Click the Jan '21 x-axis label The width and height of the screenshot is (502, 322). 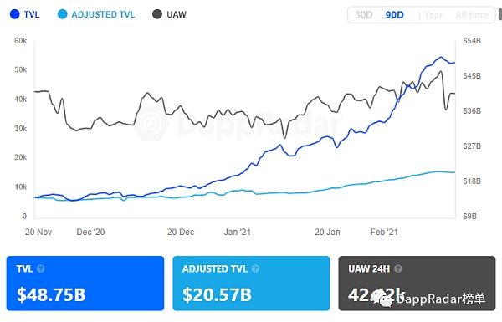[238, 232]
